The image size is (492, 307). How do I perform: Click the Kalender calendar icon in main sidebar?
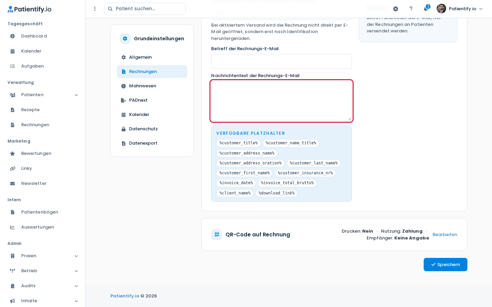(13, 51)
